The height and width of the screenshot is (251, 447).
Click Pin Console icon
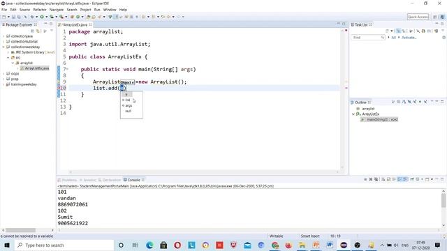[x=412, y=179]
